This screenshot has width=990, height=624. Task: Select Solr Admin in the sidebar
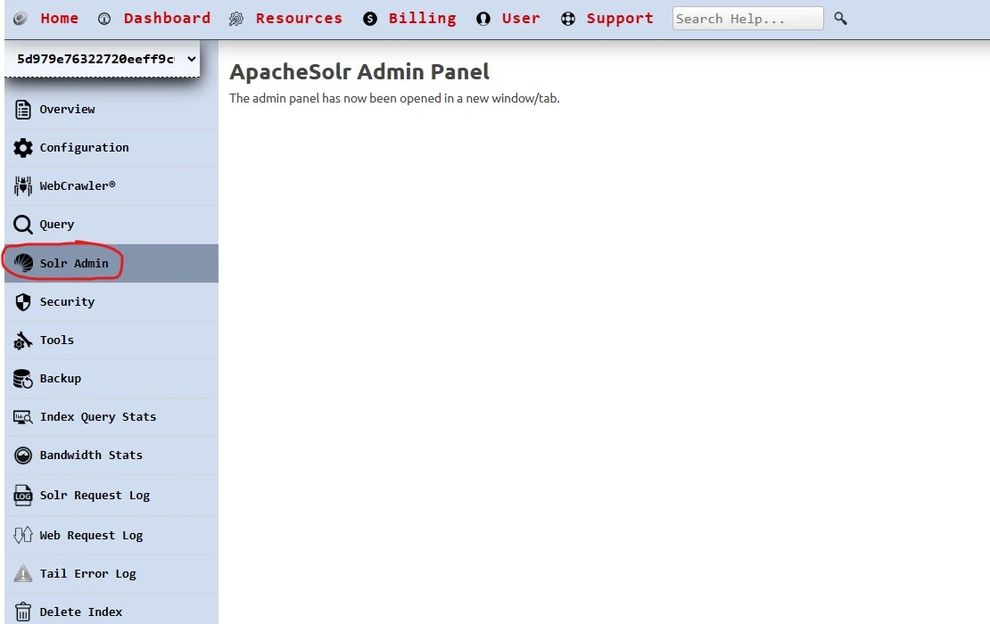point(74,264)
